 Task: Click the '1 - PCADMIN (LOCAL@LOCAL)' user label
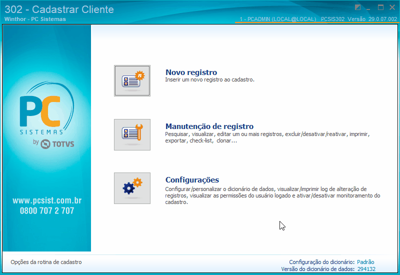pyautogui.click(x=278, y=19)
